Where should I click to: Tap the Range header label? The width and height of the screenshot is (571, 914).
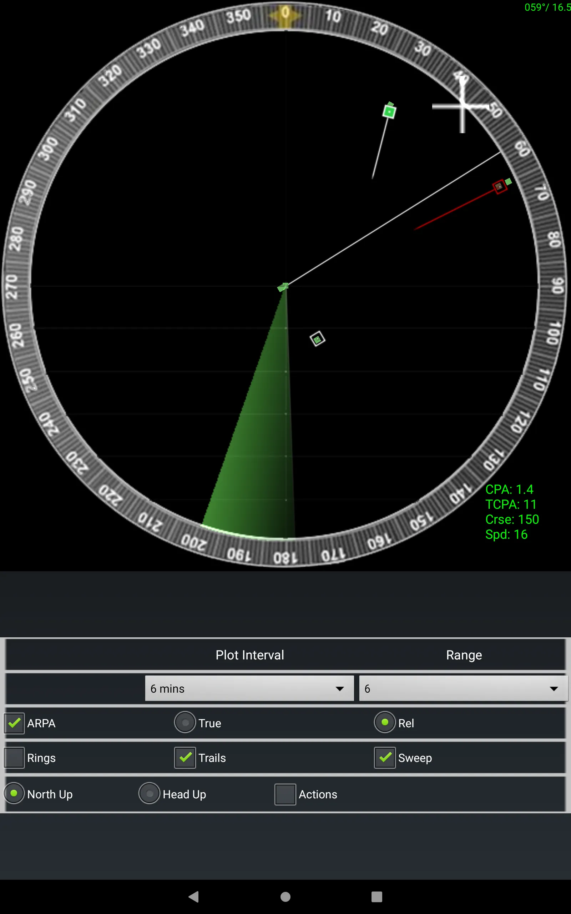464,655
